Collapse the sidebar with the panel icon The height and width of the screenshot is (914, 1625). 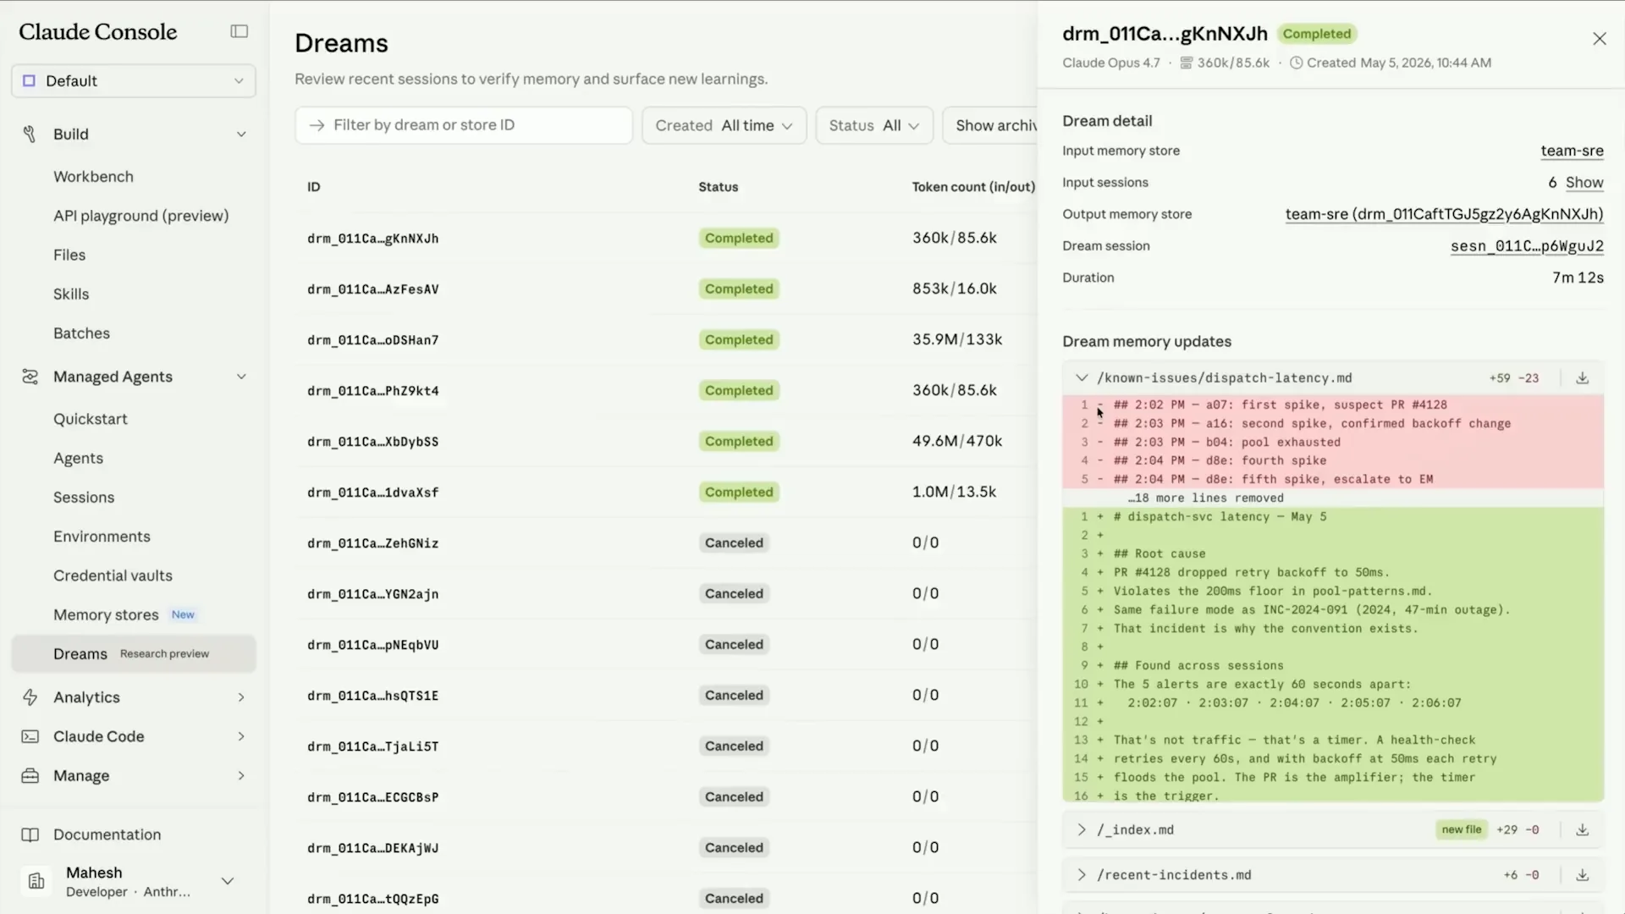point(240,31)
